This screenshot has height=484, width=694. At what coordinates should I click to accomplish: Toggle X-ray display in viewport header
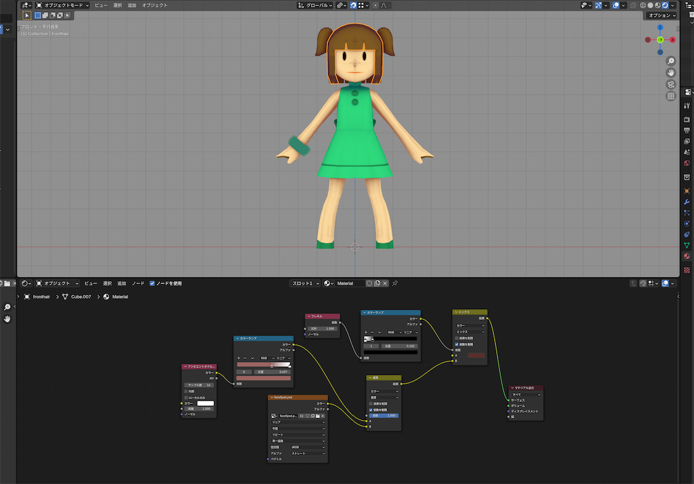tap(633, 5)
